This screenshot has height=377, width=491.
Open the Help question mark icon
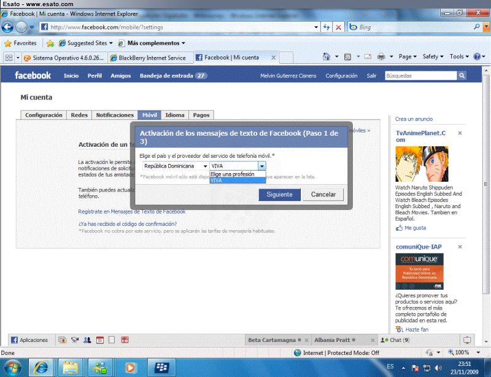coord(477,56)
